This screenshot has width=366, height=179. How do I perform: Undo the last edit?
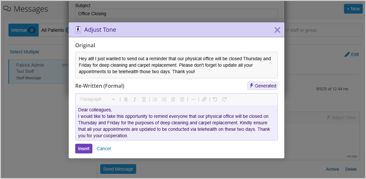[x=215, y=99]
